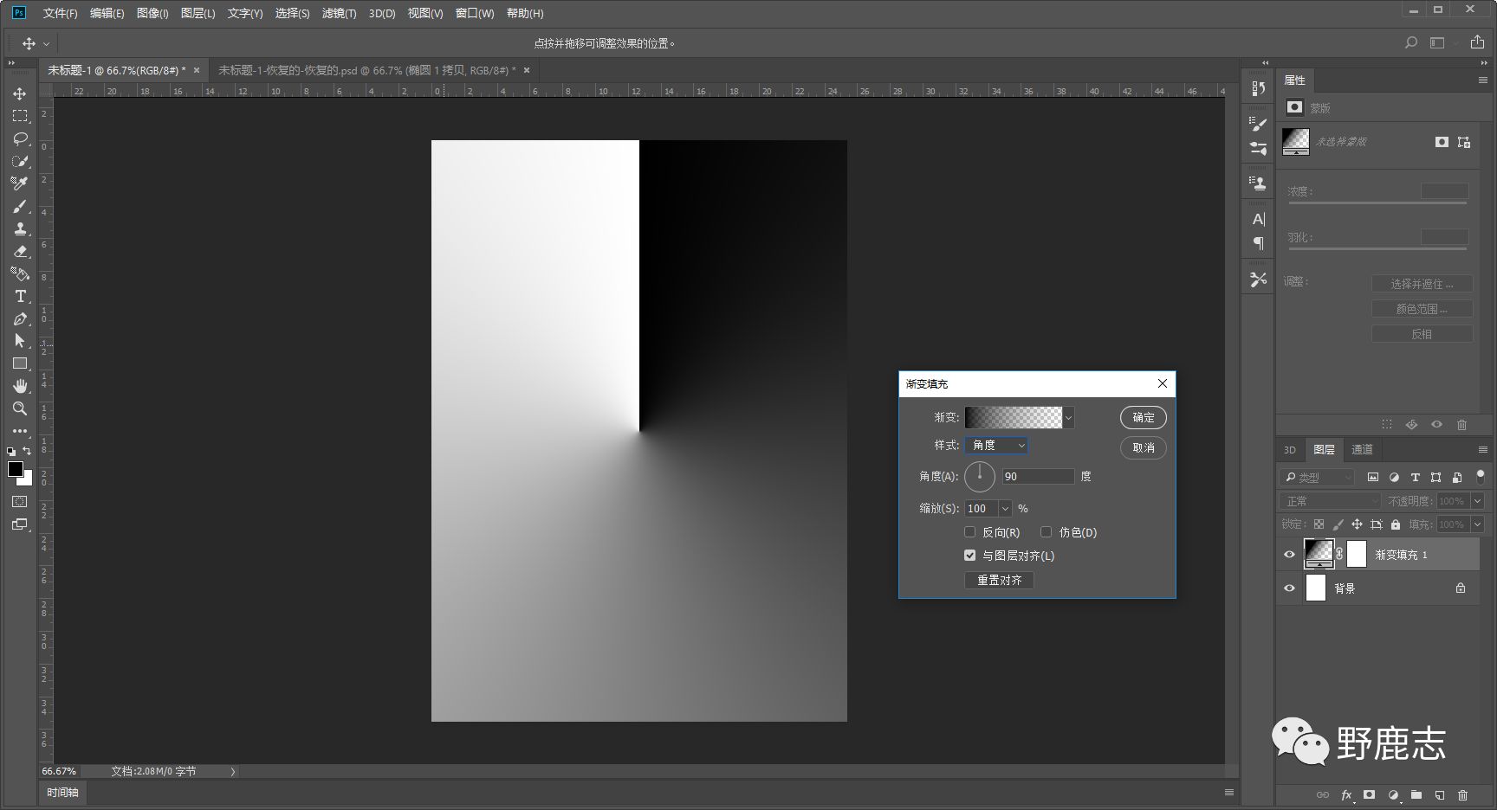The height and width of the screenshot is (810, 1497).
Task: Switch to the 通道 channels tab
Action: [x=1362, y=449]
